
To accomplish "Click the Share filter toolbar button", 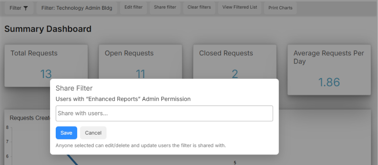I will click(x=165, y=7).
